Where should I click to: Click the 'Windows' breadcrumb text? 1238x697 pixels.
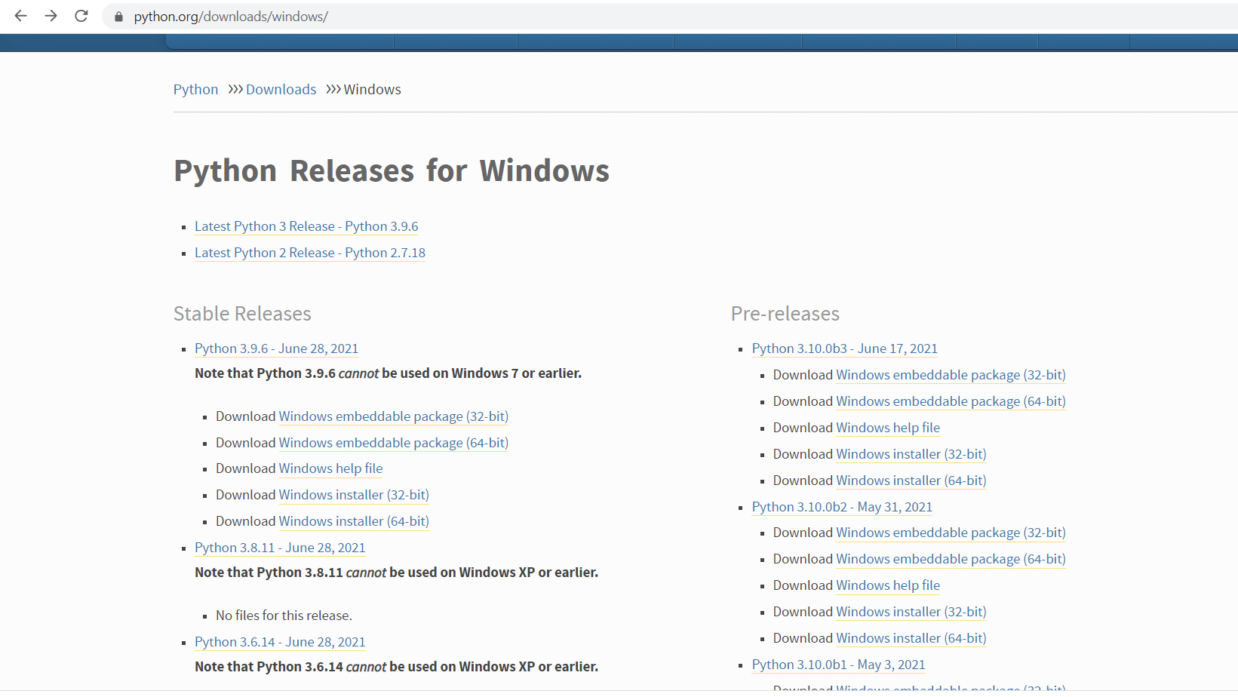pos(373,89)
